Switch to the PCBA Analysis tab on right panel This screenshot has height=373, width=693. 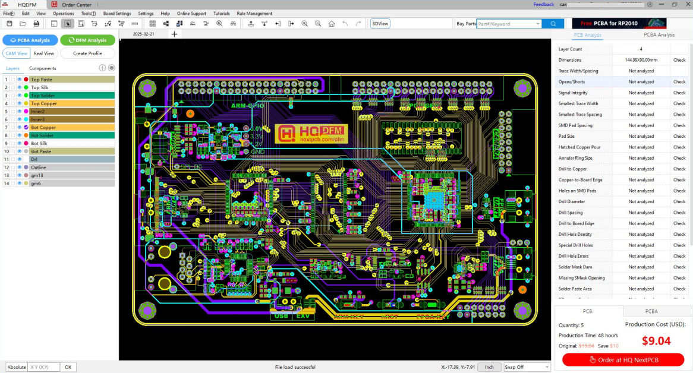tap(659, 35)
